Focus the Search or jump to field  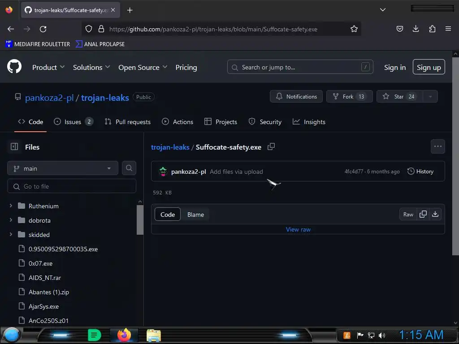tap(300, 67)
